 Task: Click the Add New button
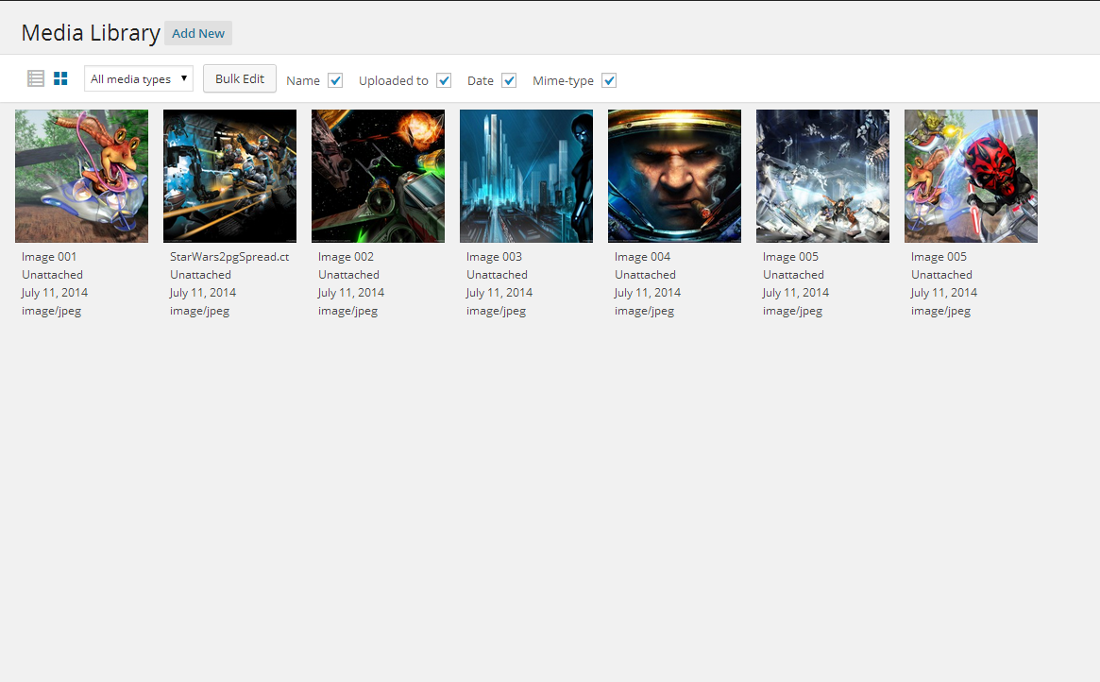[198, 33]
